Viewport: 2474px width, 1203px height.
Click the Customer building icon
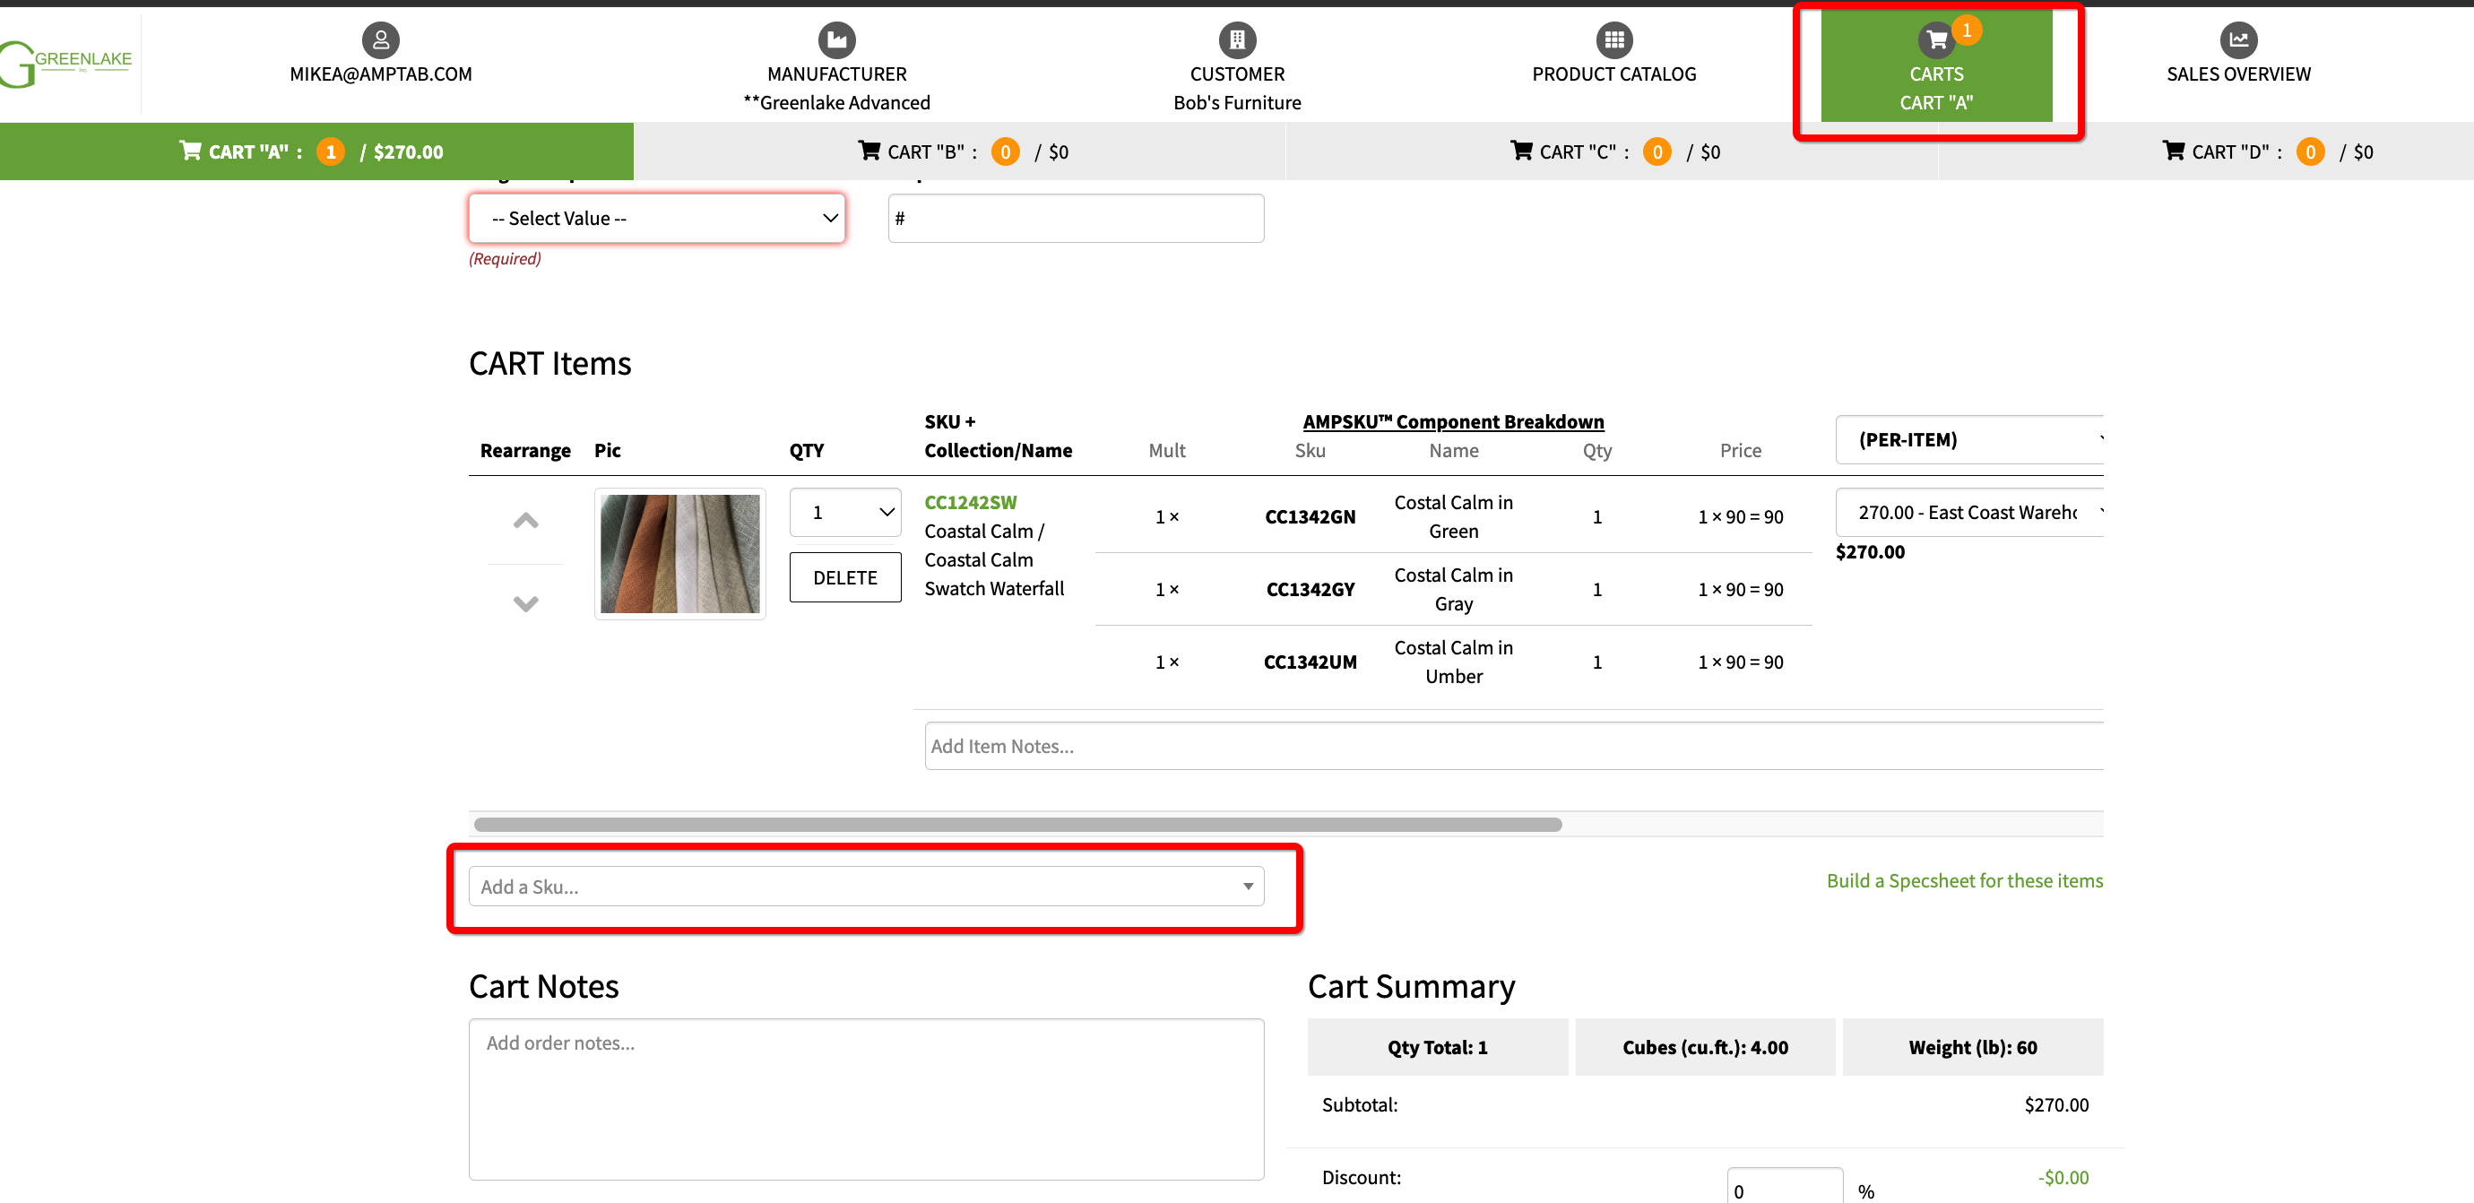click(x=1236, y=39)
